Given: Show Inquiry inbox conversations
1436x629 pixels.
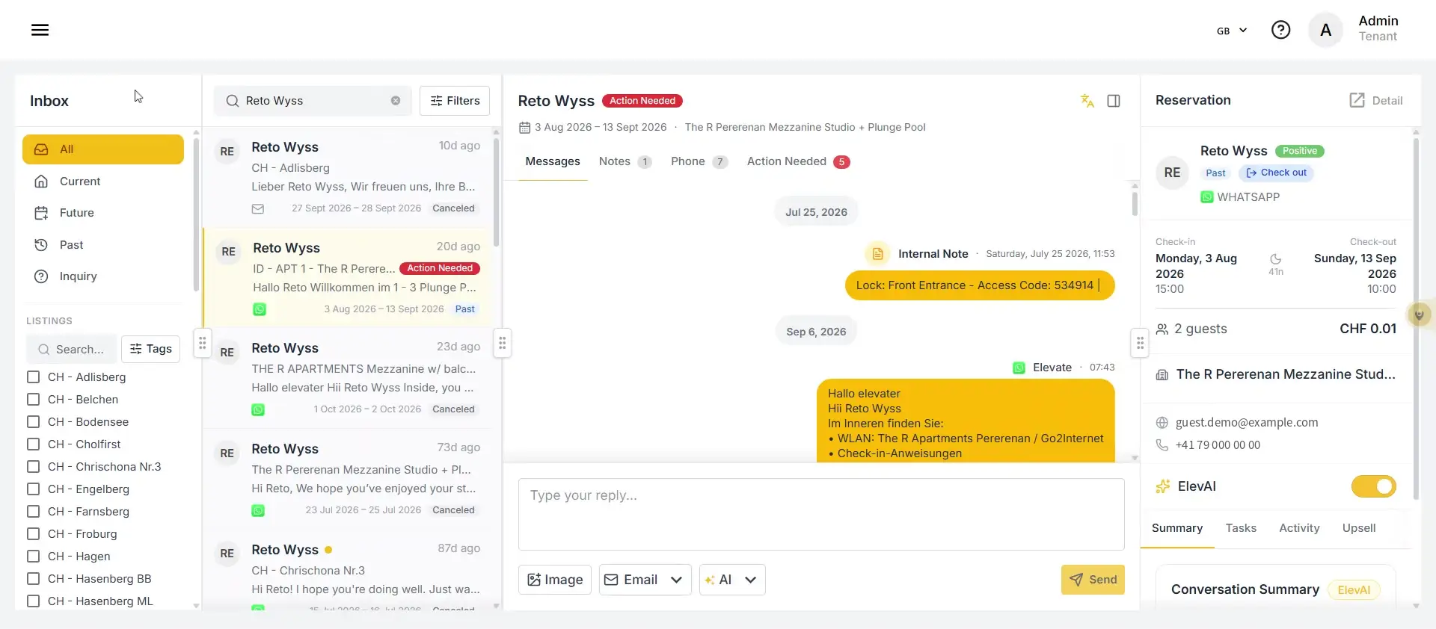Looking at the screenshot, I should 103,276.
